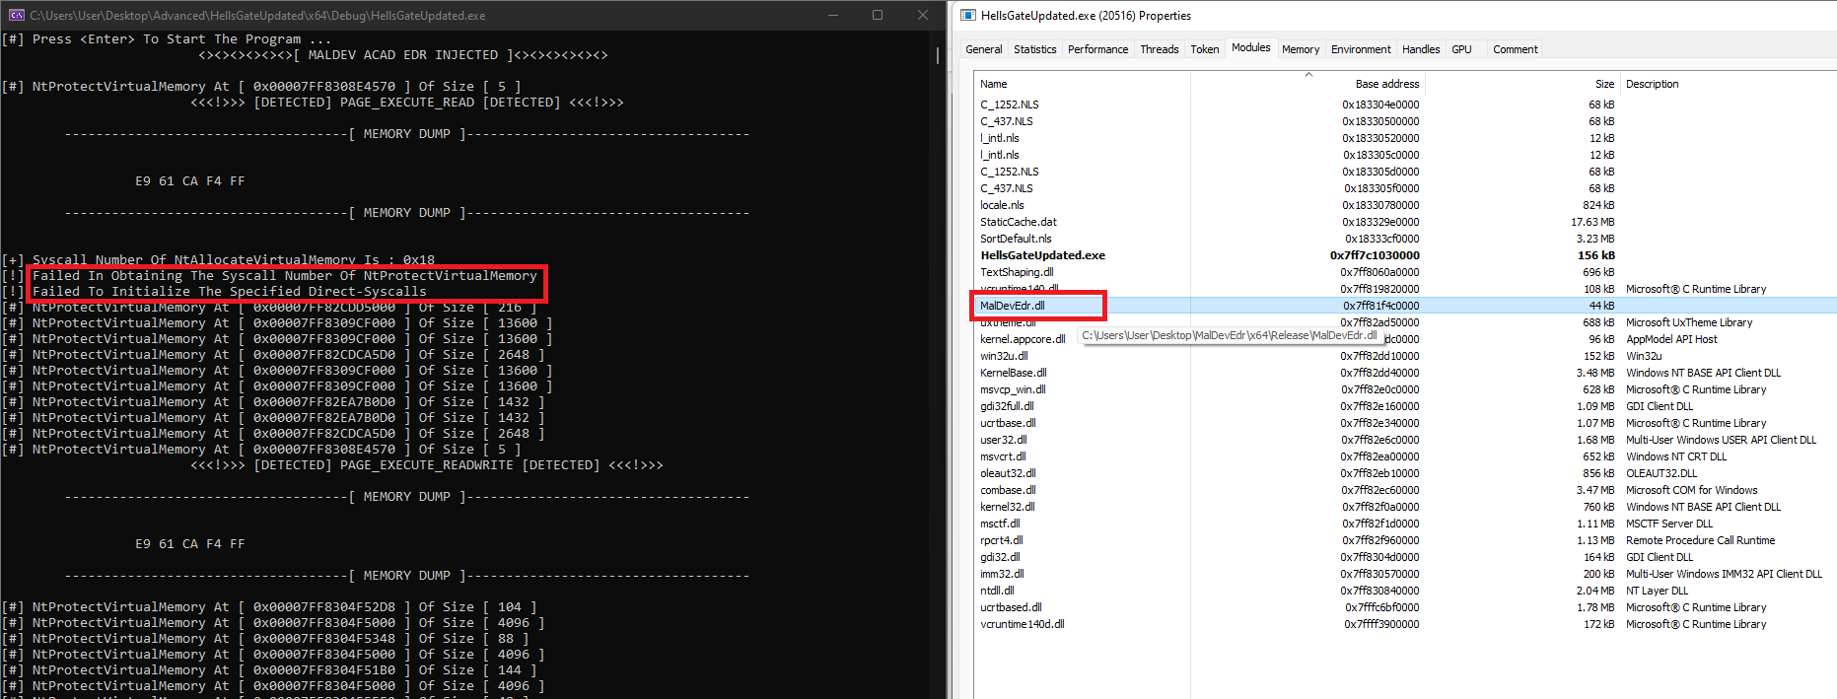1837x699 pixels.
Task: Click the PAGE_EXECUTE_READWRITE detected console line
Action: (x=426, y=465)
